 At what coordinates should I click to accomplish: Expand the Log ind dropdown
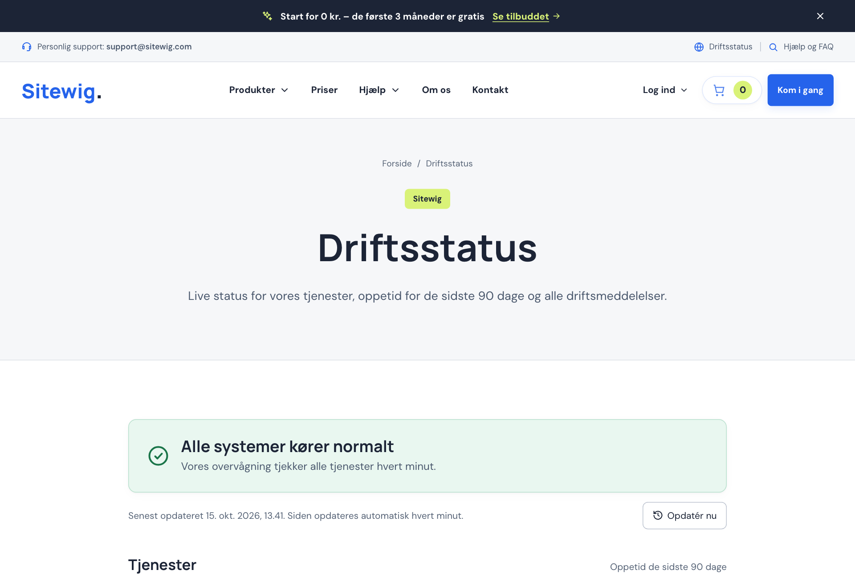point(665,90)
